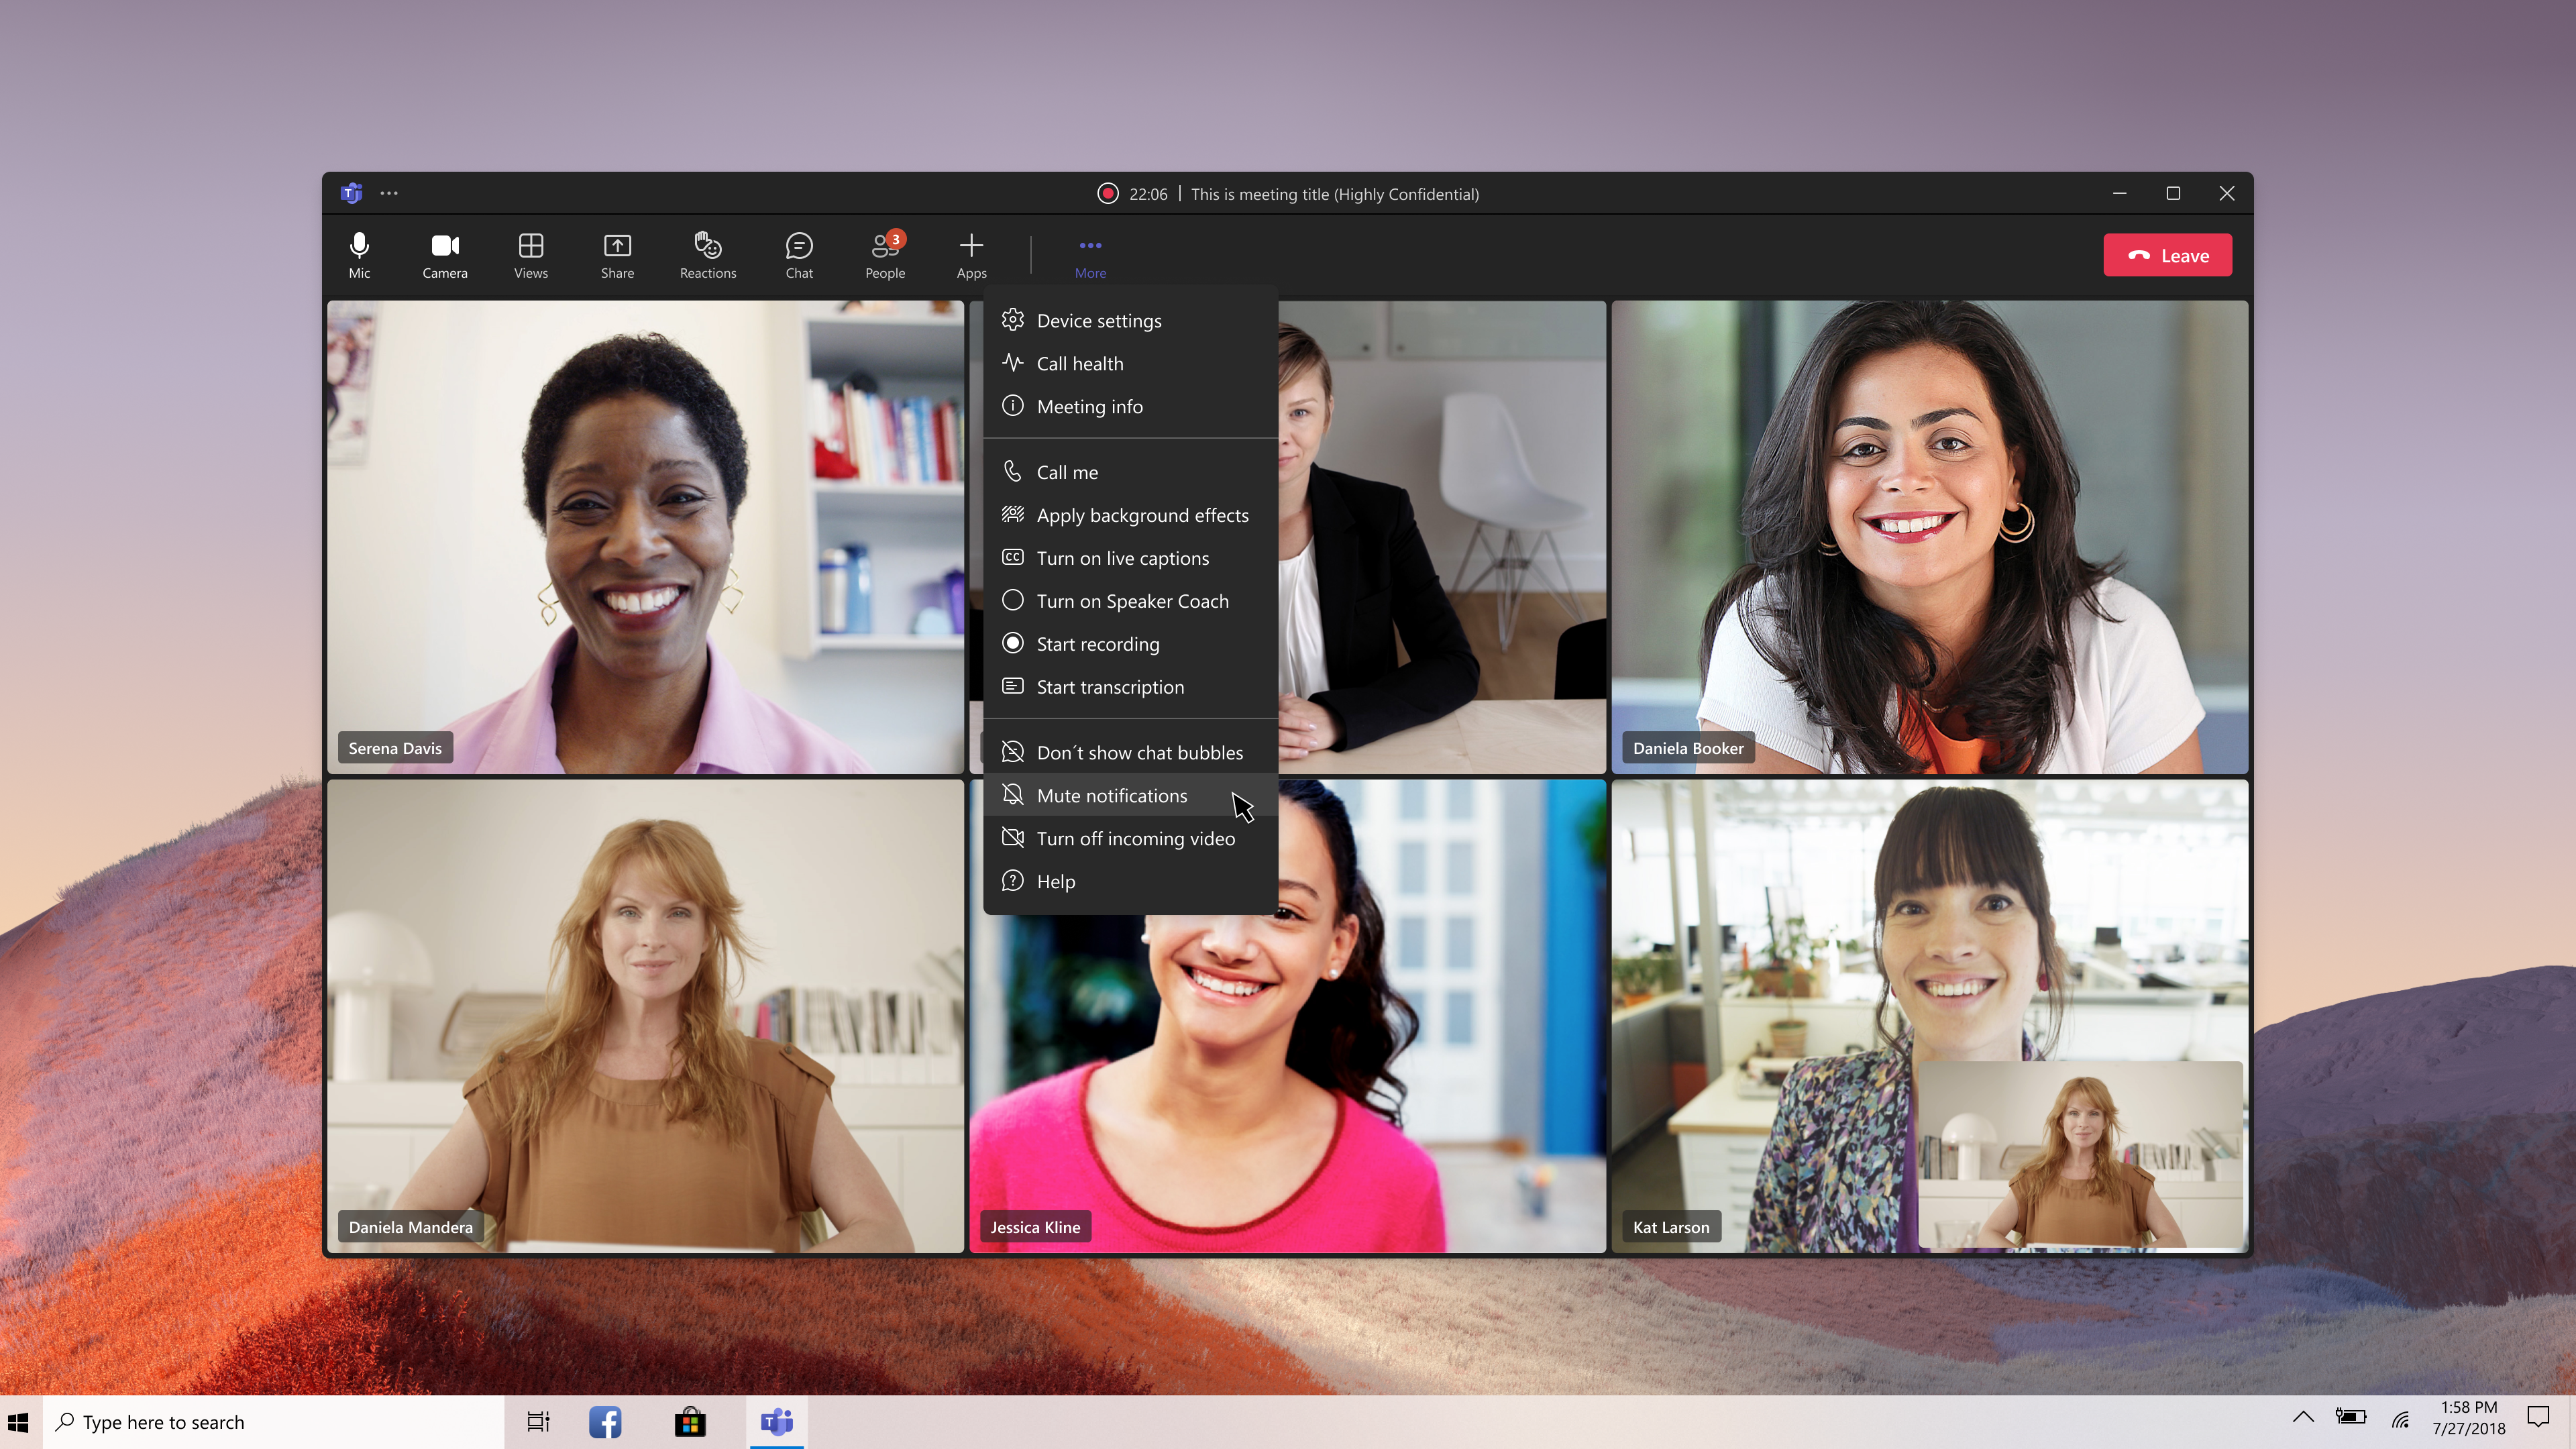Toggle Mute notifications in the menu

pyautogui.click(x=1111, y=796)
